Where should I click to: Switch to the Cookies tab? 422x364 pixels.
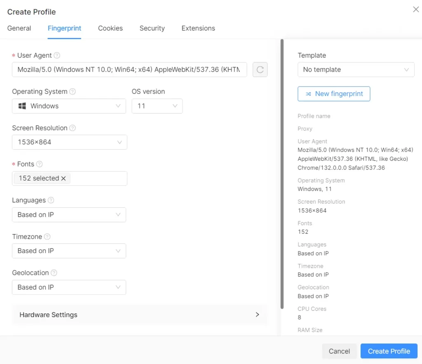point(110,28)
